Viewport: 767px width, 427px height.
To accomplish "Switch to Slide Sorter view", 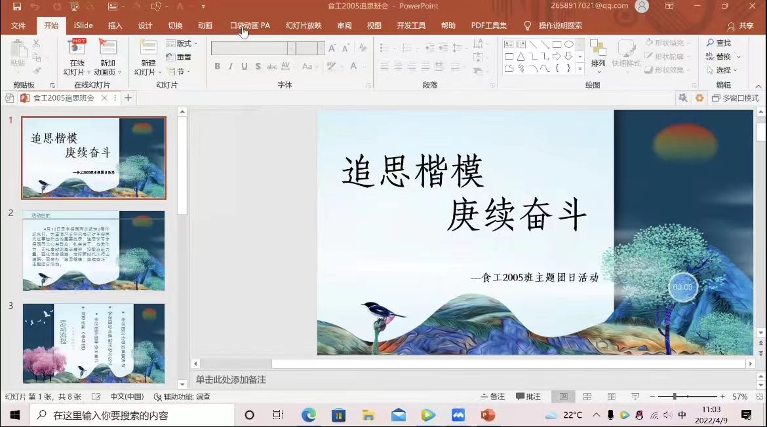I will [587, 397].
